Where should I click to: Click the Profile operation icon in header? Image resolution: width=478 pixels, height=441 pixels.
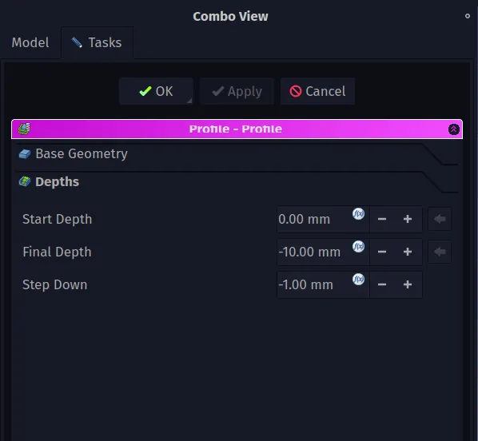24,129
